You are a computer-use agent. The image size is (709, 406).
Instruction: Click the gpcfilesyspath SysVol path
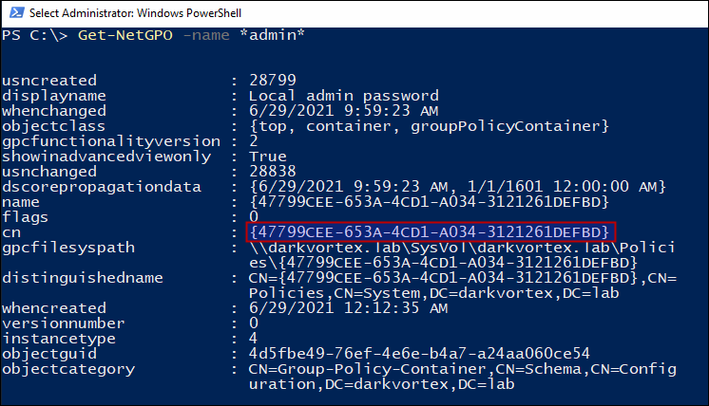462,255
